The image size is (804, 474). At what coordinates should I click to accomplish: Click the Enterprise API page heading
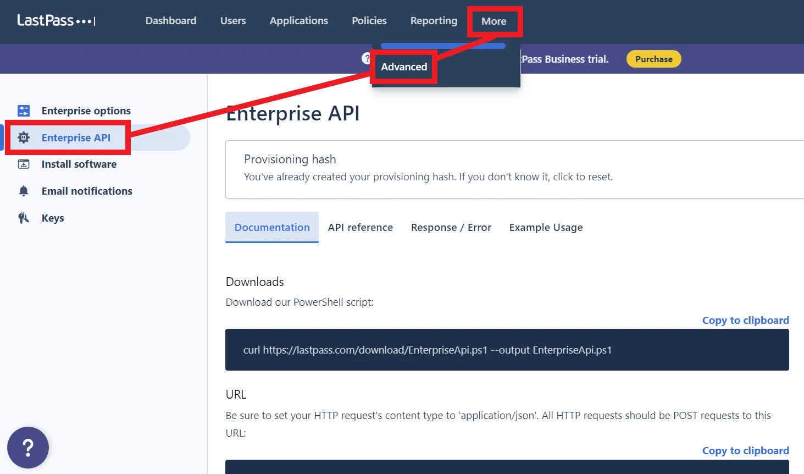coord(293,114)
